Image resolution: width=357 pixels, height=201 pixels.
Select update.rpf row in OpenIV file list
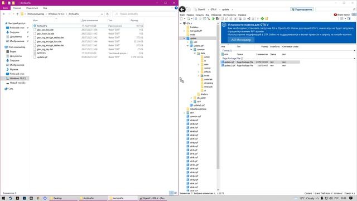point(260,62)
